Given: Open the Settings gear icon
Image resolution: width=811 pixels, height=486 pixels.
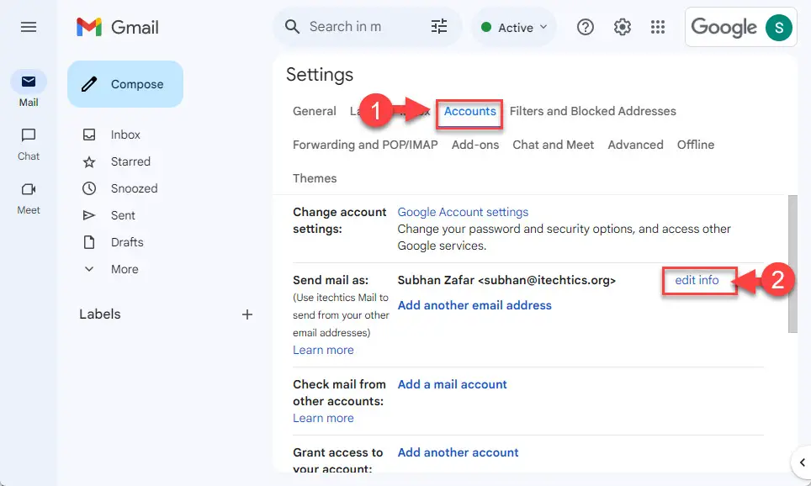Looking at the screenshot, I should tap(623, 27).
